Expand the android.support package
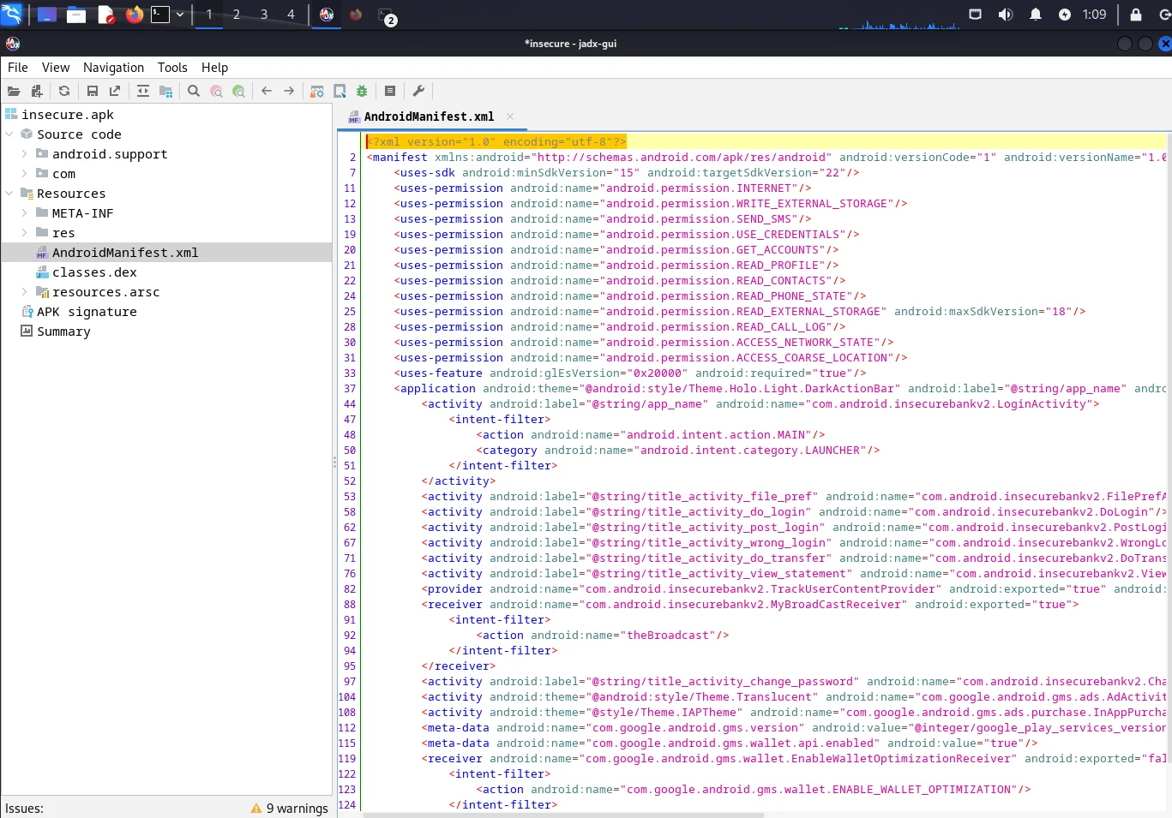Viewport: 1172px width, 818px height. coord(25,154)
